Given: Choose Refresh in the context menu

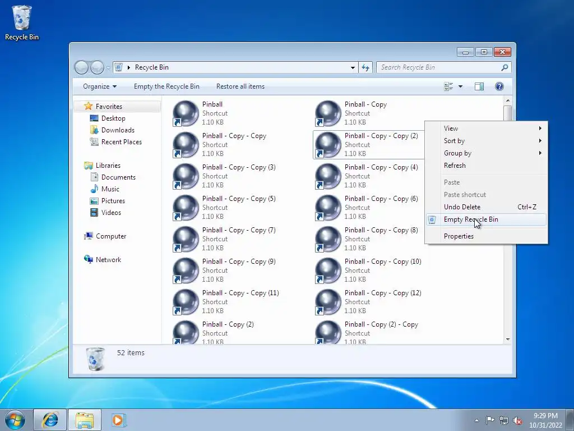Looking at the screenshot, I should [487, 166].
